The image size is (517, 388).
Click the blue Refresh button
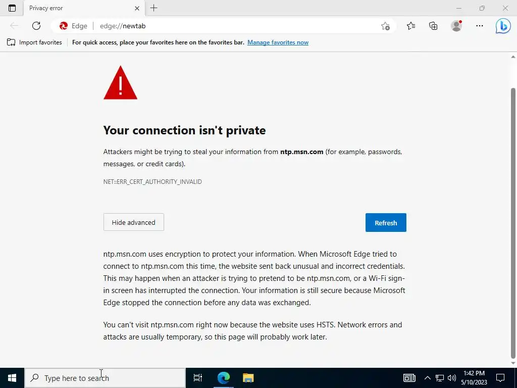pyautogui.click(x=386, y=223)
